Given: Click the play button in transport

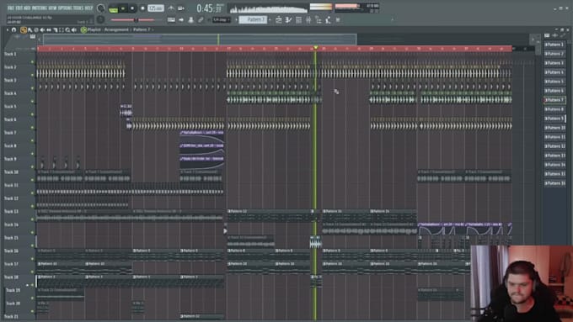Looking at the screenshot, I should [123, 8].
